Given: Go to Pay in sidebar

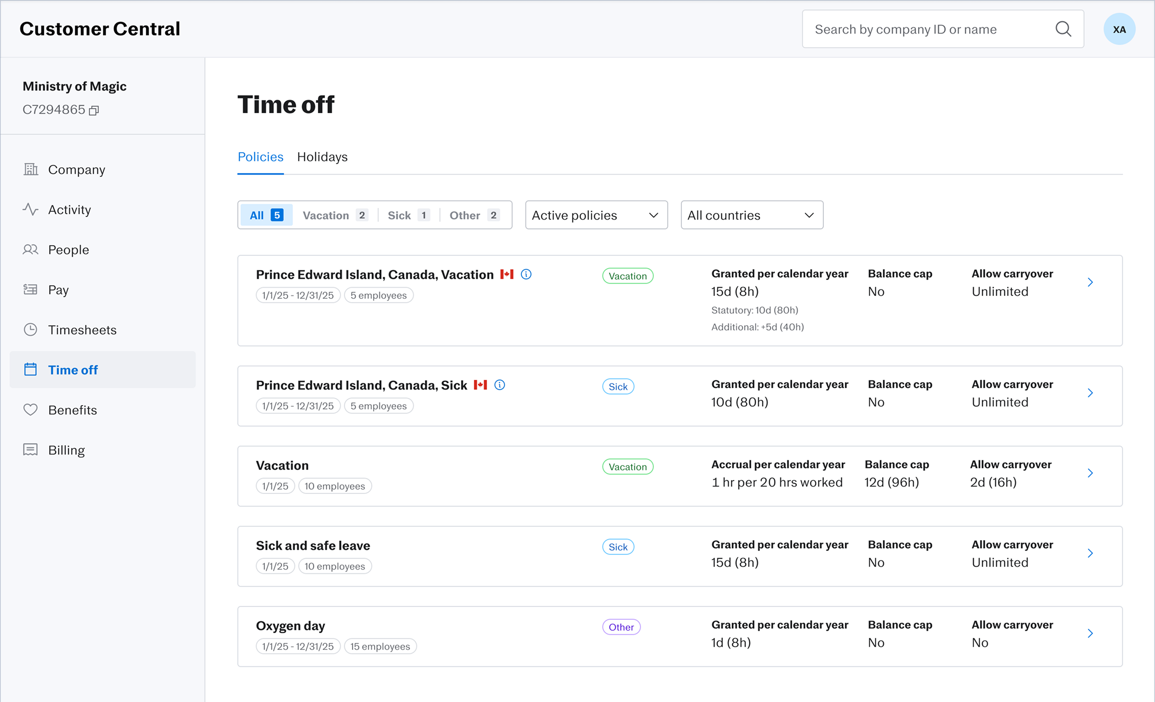Looking at the screenshot, I should tap(102, 290).
